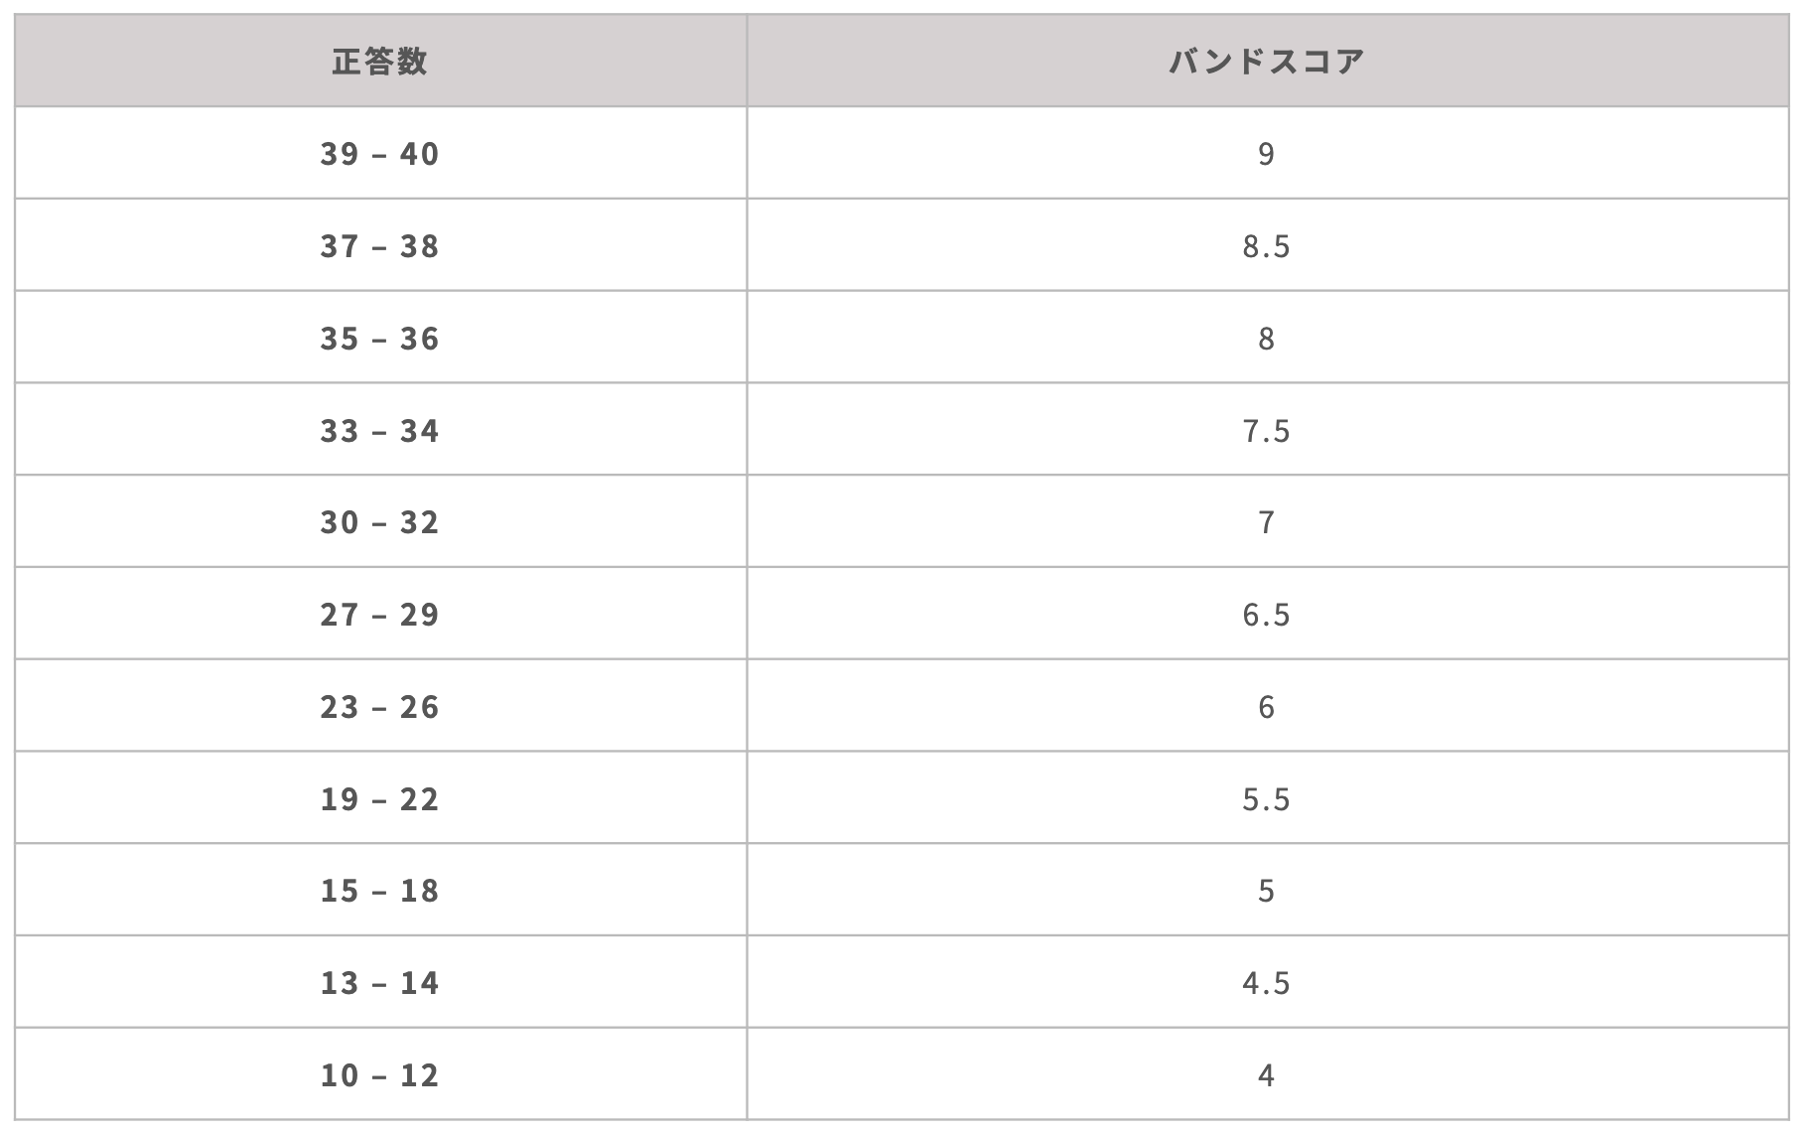Select the 10 – 12 range cell

coord(380,1074)
